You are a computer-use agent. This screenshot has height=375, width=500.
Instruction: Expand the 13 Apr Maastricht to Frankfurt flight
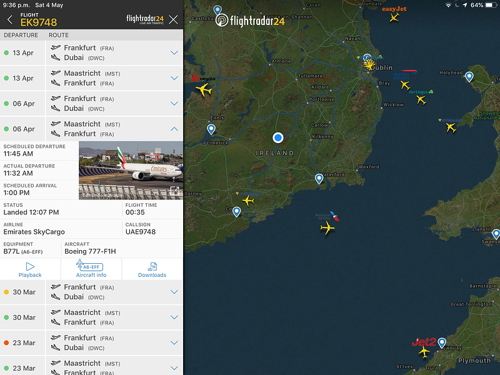(174, 78)
